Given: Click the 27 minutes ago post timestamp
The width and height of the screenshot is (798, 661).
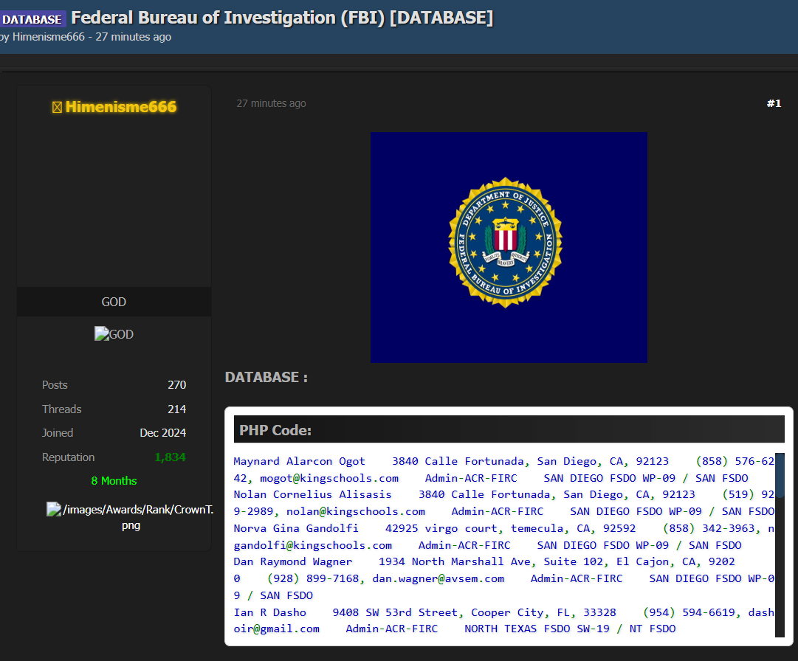Looking at the screenshot, I should (x=271, y=103).
